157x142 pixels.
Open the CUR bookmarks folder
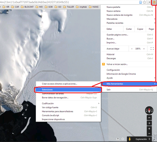tap(15, 7)
